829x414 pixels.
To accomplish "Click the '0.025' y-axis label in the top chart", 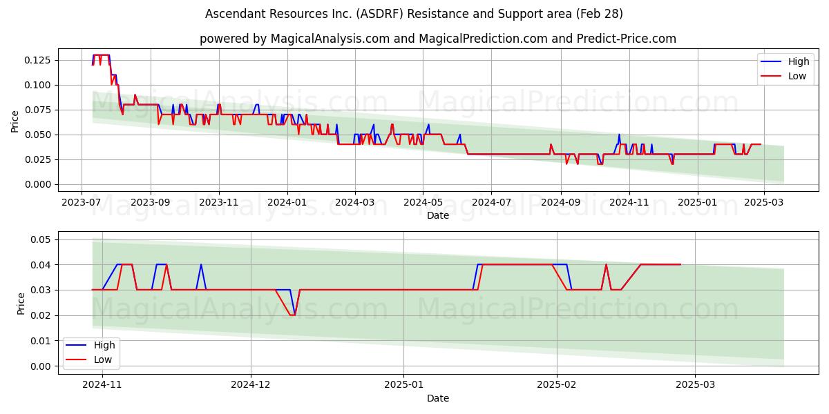I will [38, 159].
